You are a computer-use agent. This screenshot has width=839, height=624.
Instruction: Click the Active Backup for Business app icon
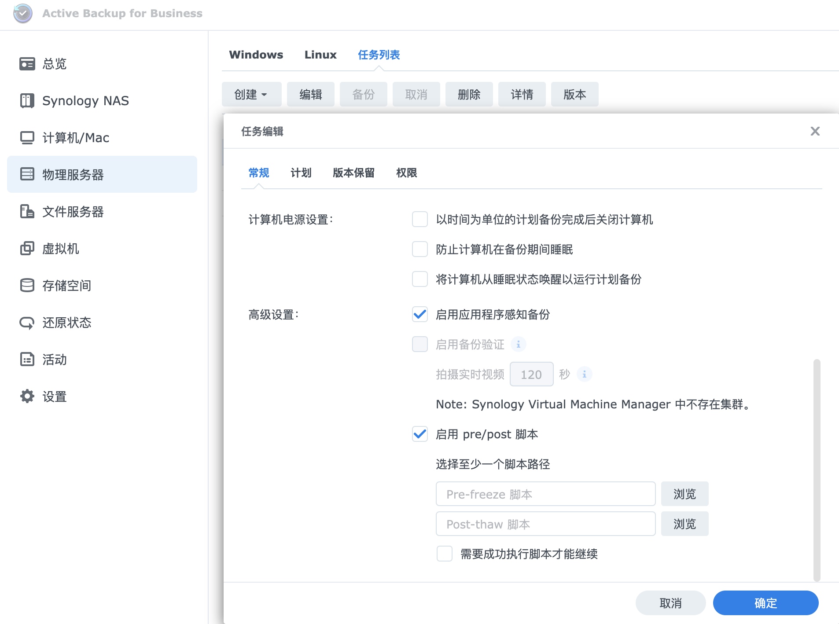[22, 13]
